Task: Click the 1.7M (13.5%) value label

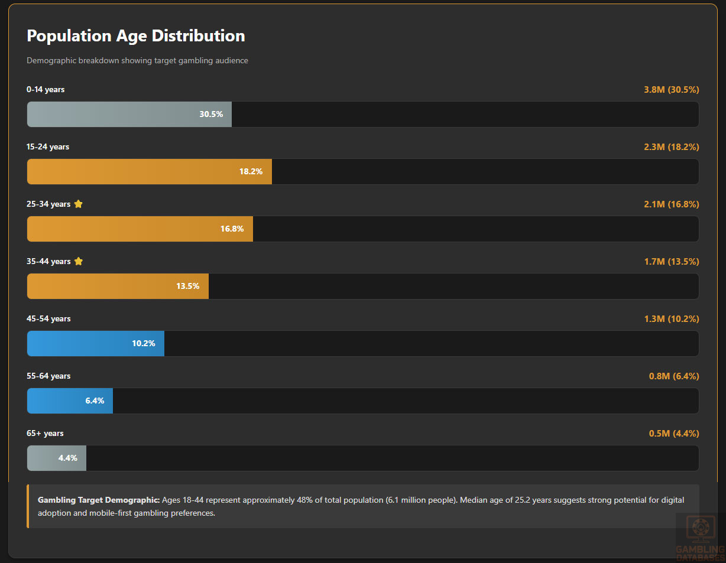Action: pos(671,262)
